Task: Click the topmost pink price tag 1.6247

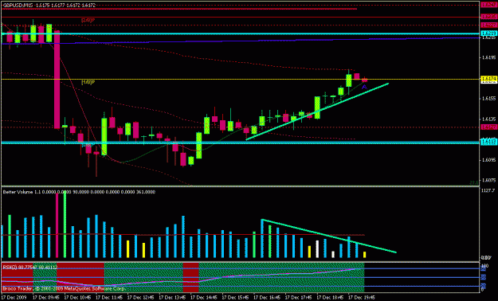Action: coord(489,5)
